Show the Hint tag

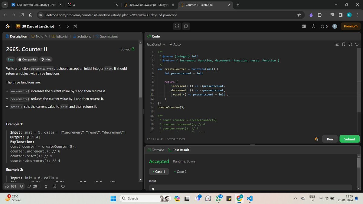(46, 60)
